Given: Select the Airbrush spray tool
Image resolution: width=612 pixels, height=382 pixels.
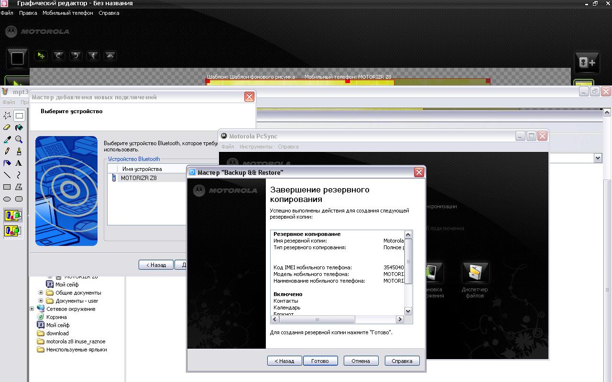Looking at the screenshot, I should [x=7, y=163].
